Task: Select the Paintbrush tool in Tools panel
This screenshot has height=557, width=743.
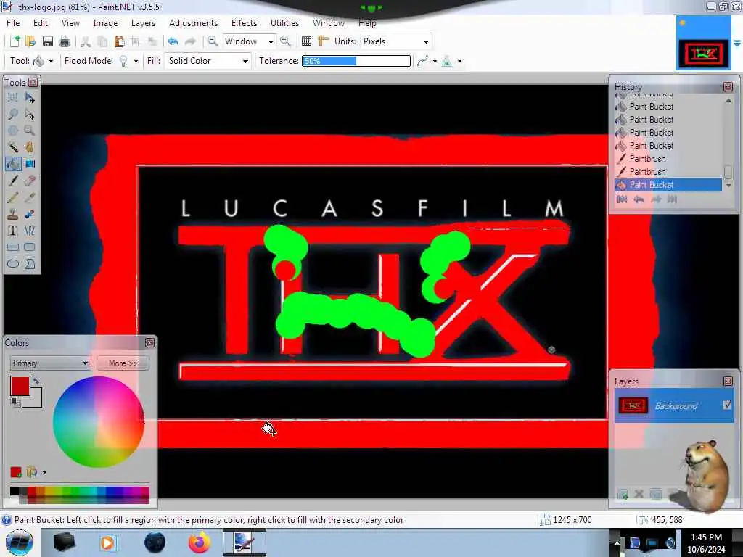Action: (13, 181)
